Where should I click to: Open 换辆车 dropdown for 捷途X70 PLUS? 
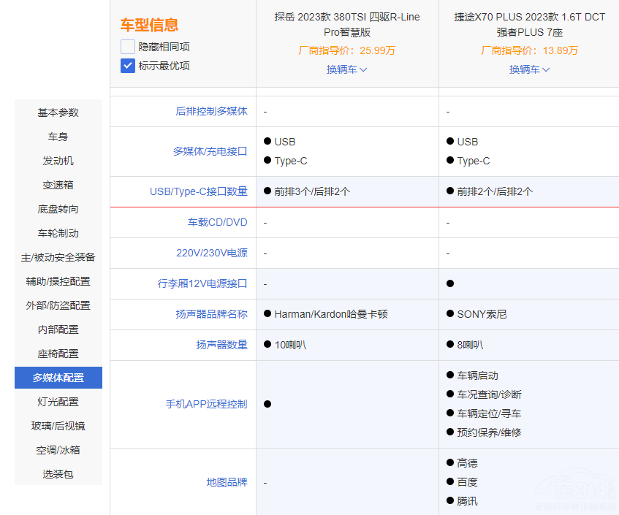coord(529,69)
